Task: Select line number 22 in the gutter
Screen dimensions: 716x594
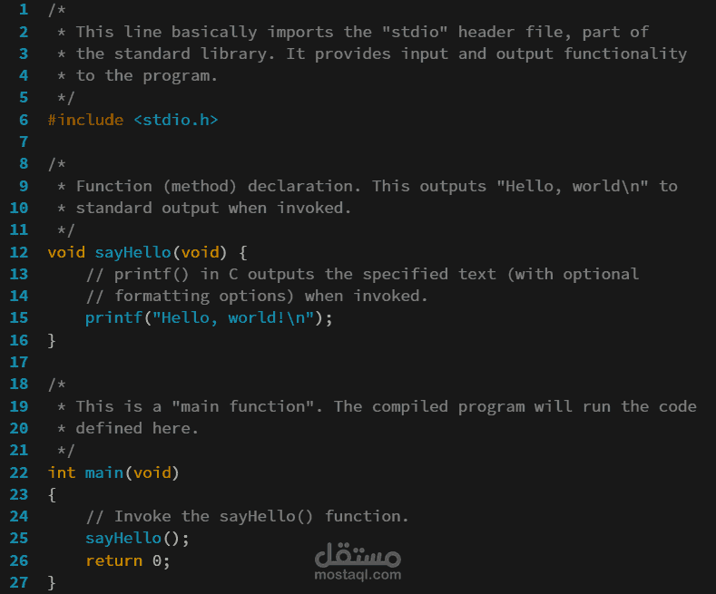Action: [x=19, y=472]
